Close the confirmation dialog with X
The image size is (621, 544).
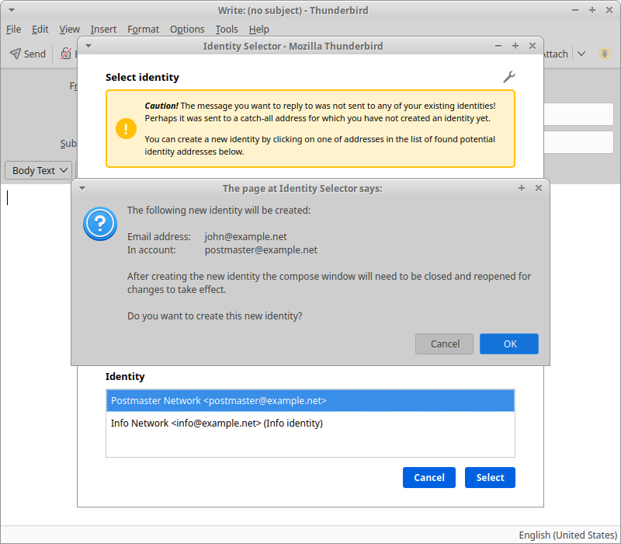pos(539,188)
